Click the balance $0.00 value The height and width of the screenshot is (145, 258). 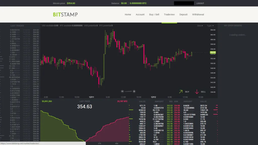124,3
